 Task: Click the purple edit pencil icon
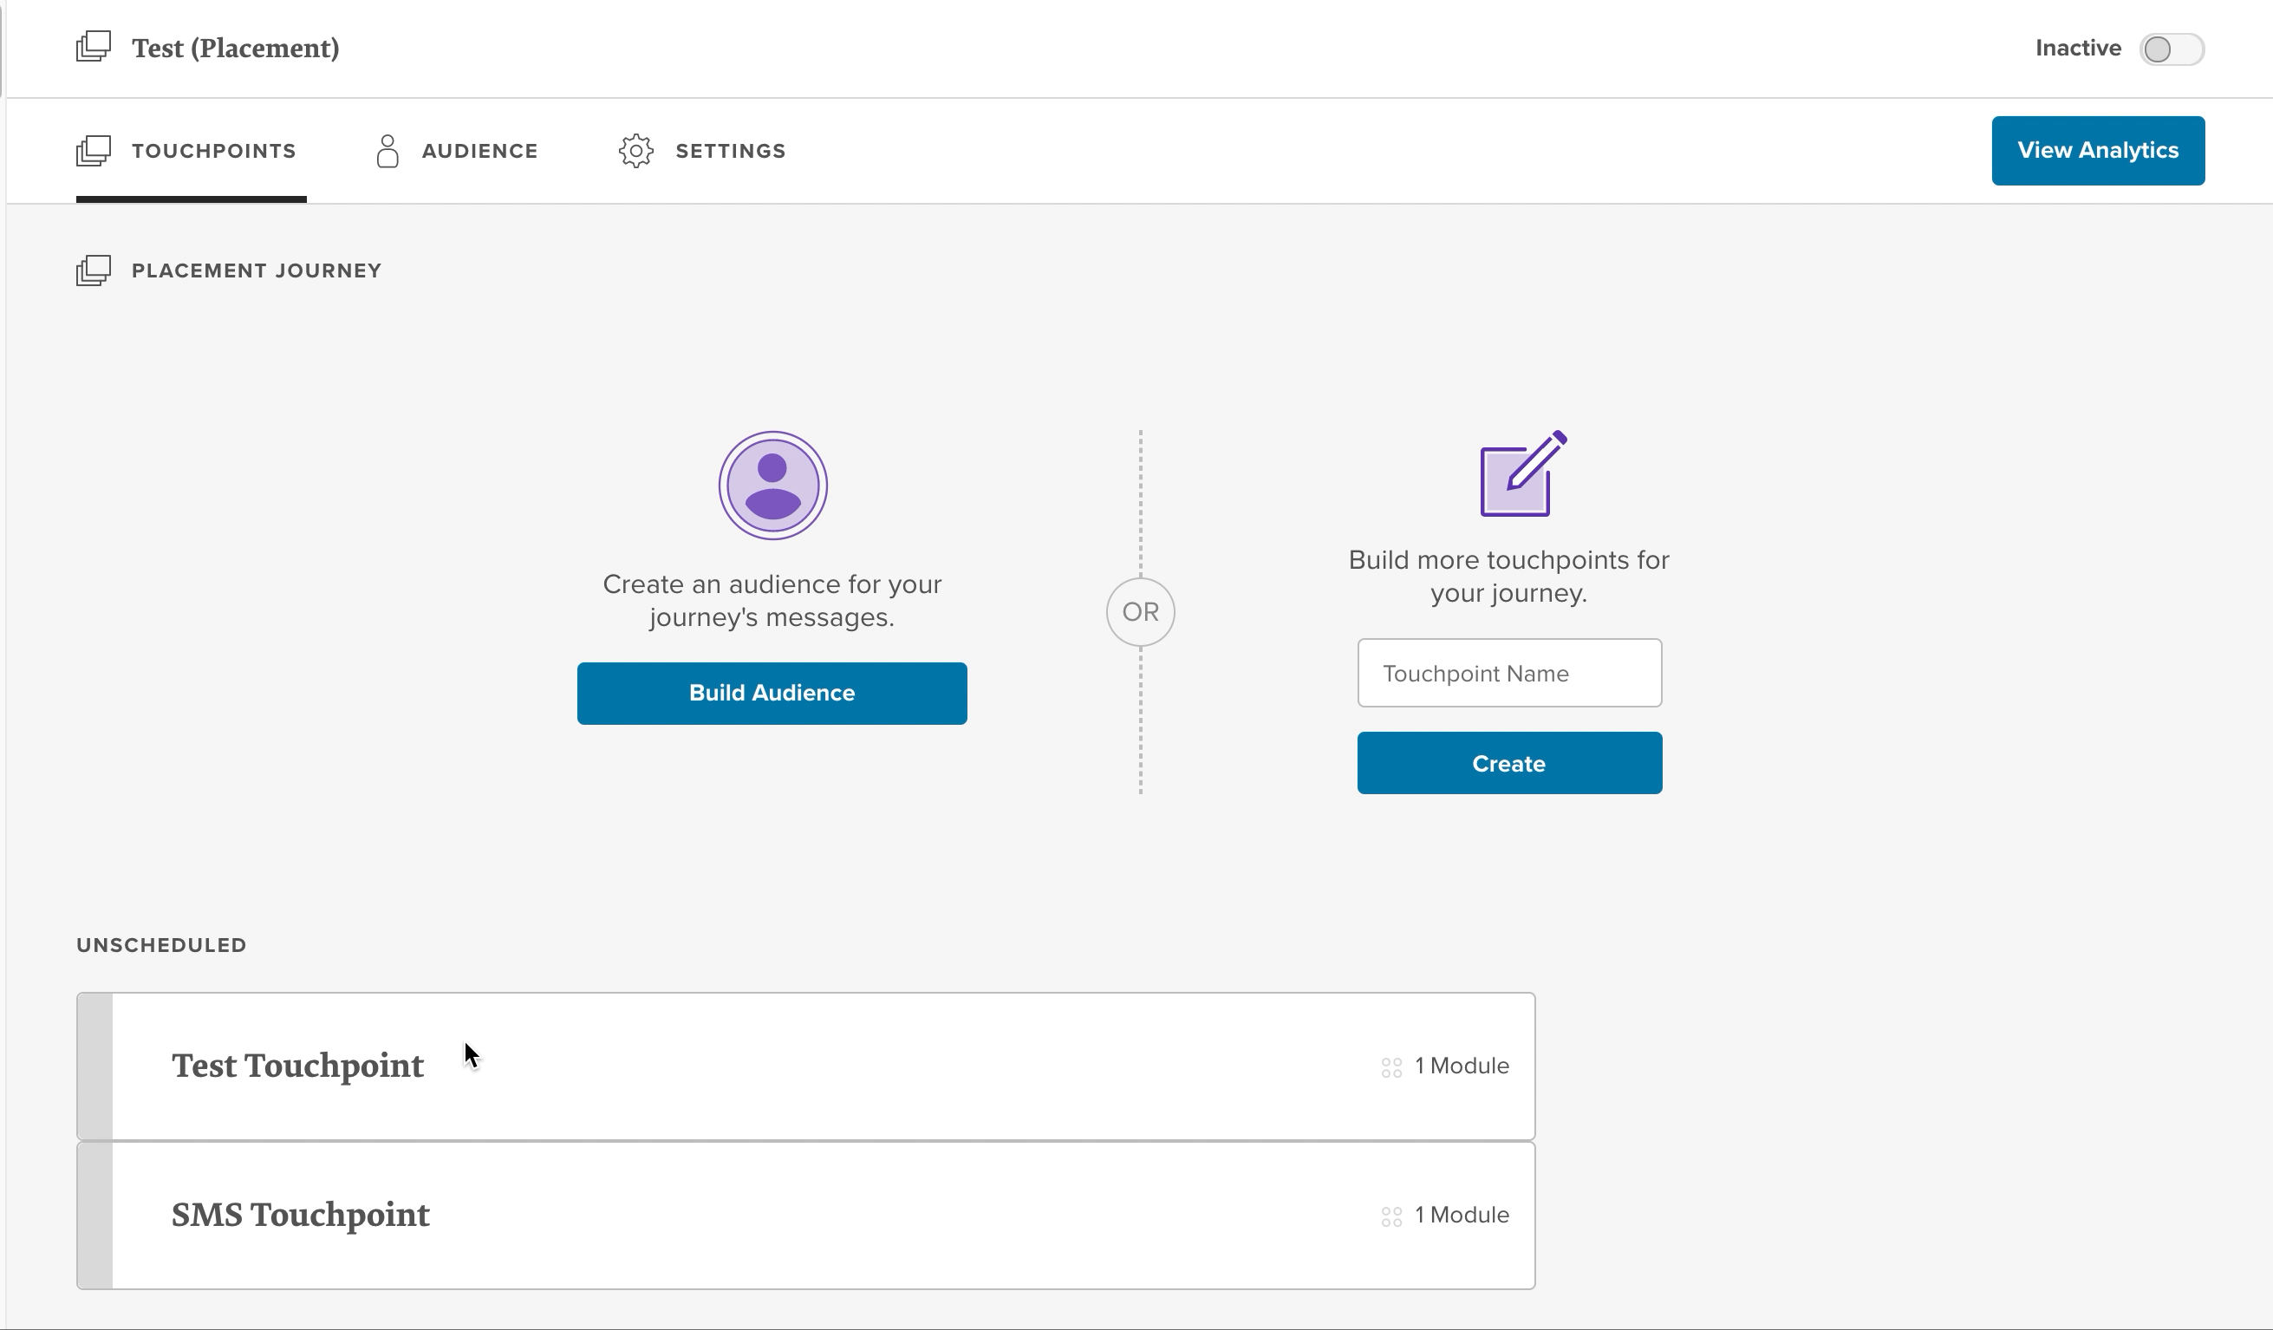pyautogui.click(x=1523, y=473)
